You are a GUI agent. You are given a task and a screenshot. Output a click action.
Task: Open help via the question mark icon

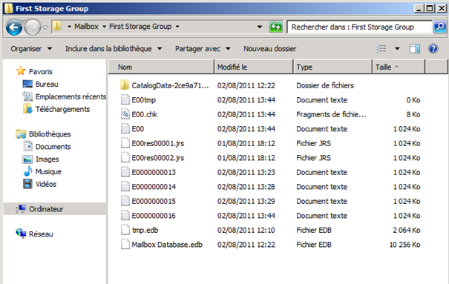pyautogui.click(x=433, y=49)
